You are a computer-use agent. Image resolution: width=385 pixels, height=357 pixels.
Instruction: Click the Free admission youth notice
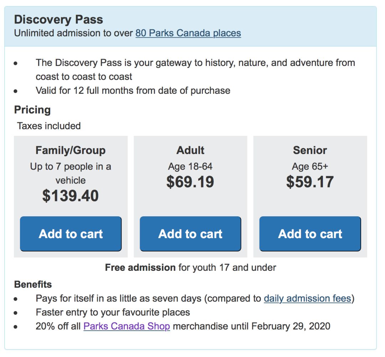(190, 267)
